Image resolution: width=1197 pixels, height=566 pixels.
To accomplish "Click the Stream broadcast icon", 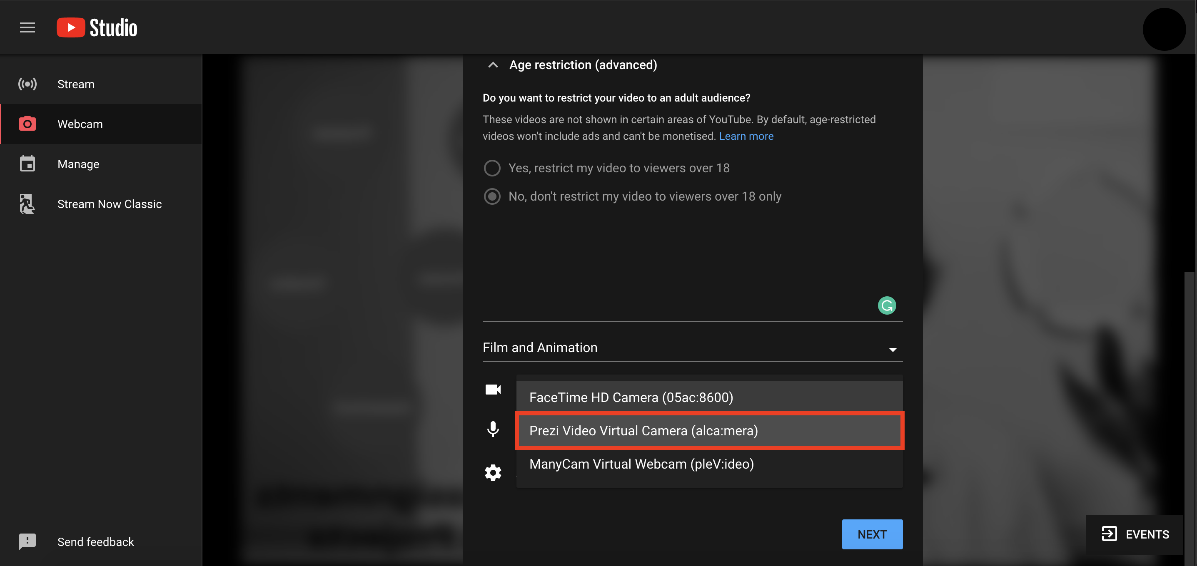I will click(27, 84).
